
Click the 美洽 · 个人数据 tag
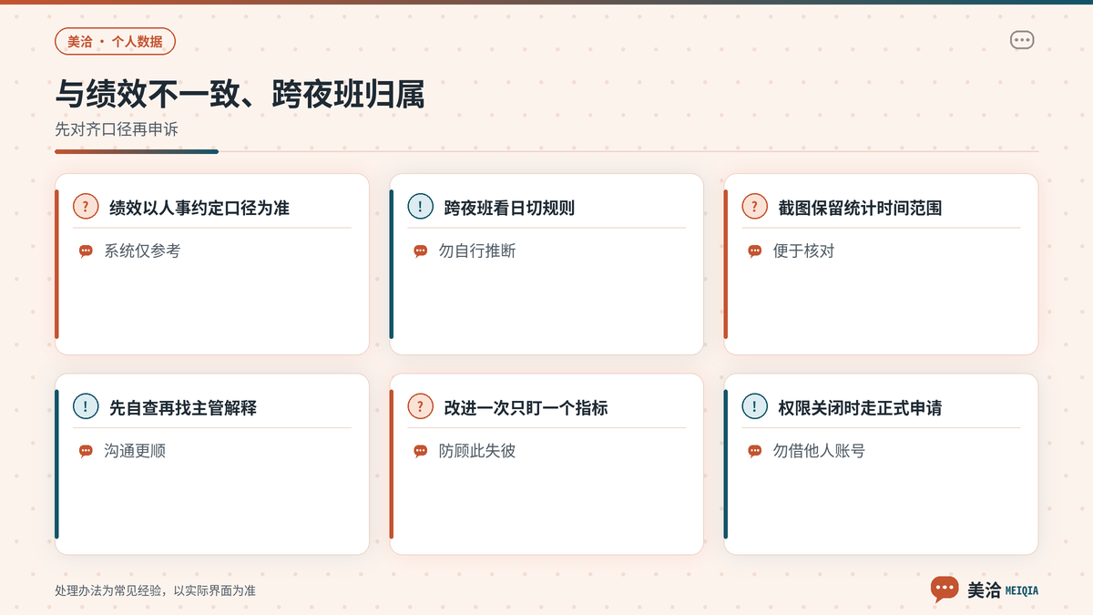[x=115, y=41]
